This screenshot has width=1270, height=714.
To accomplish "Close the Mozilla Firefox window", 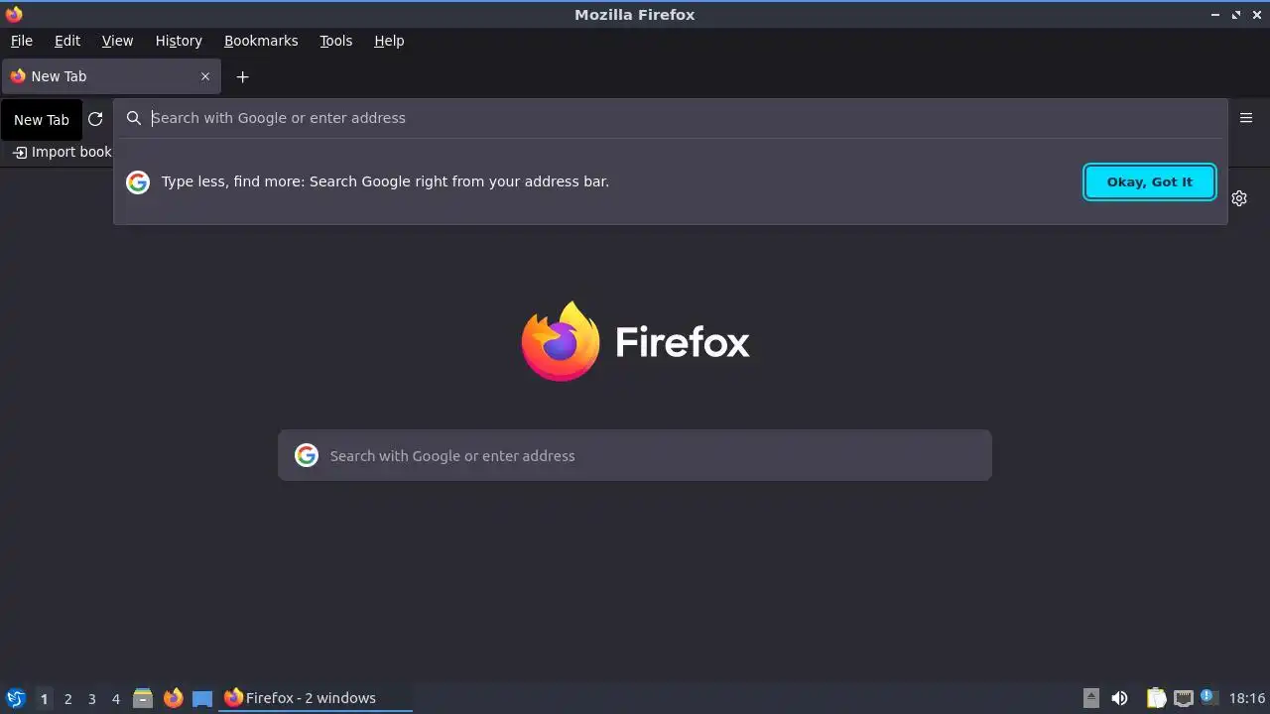I will pos(1256,15).
